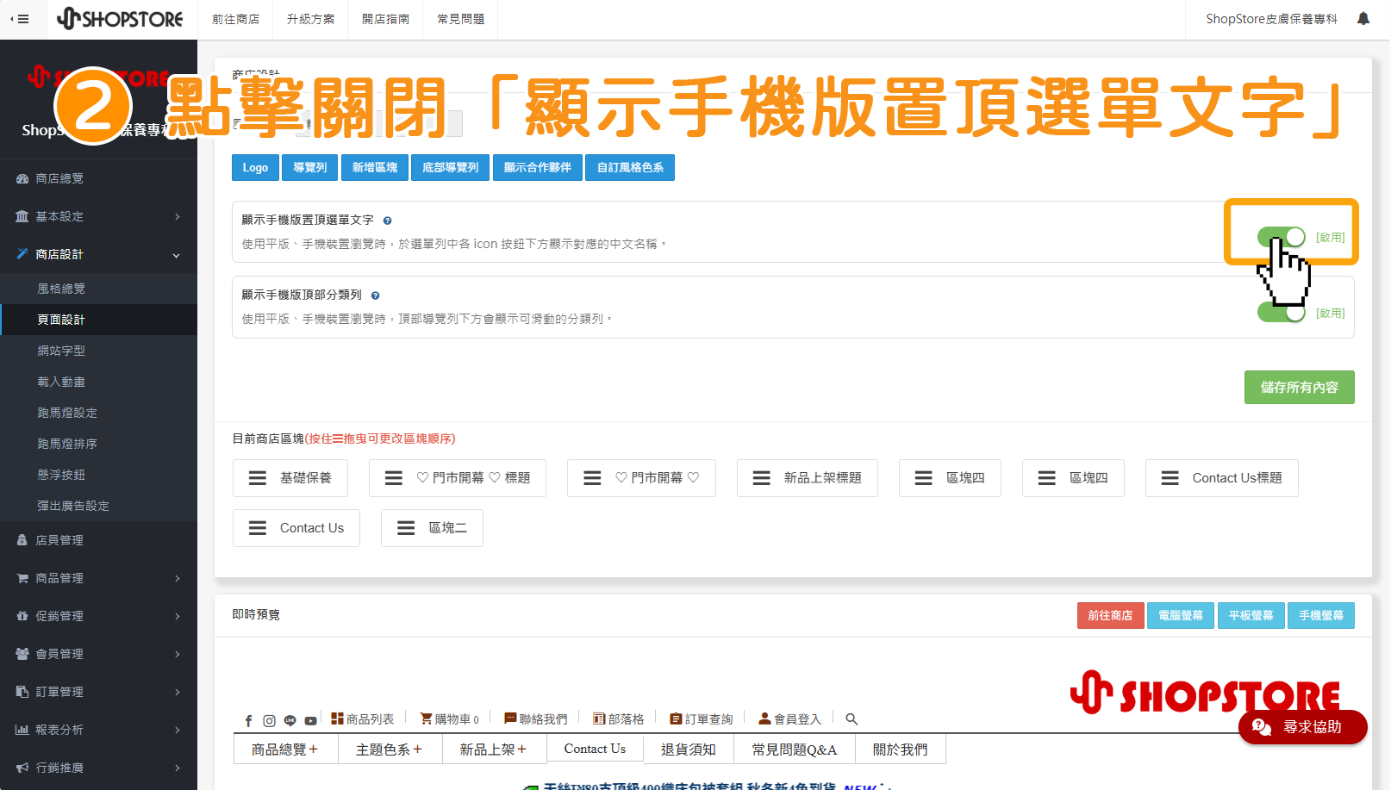Click the YouTube icon in preview

pos(311,720)
